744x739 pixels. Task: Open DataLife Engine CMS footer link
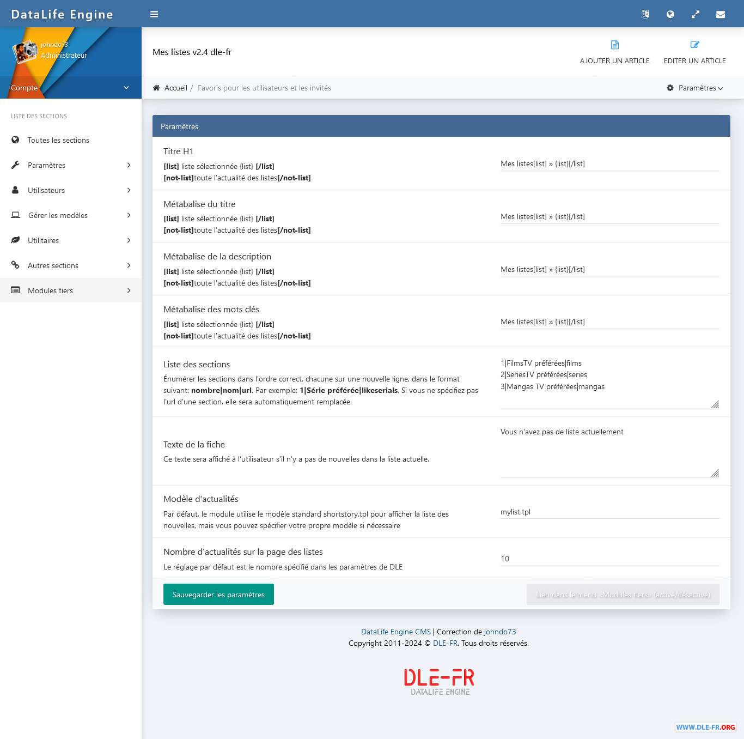396,632
